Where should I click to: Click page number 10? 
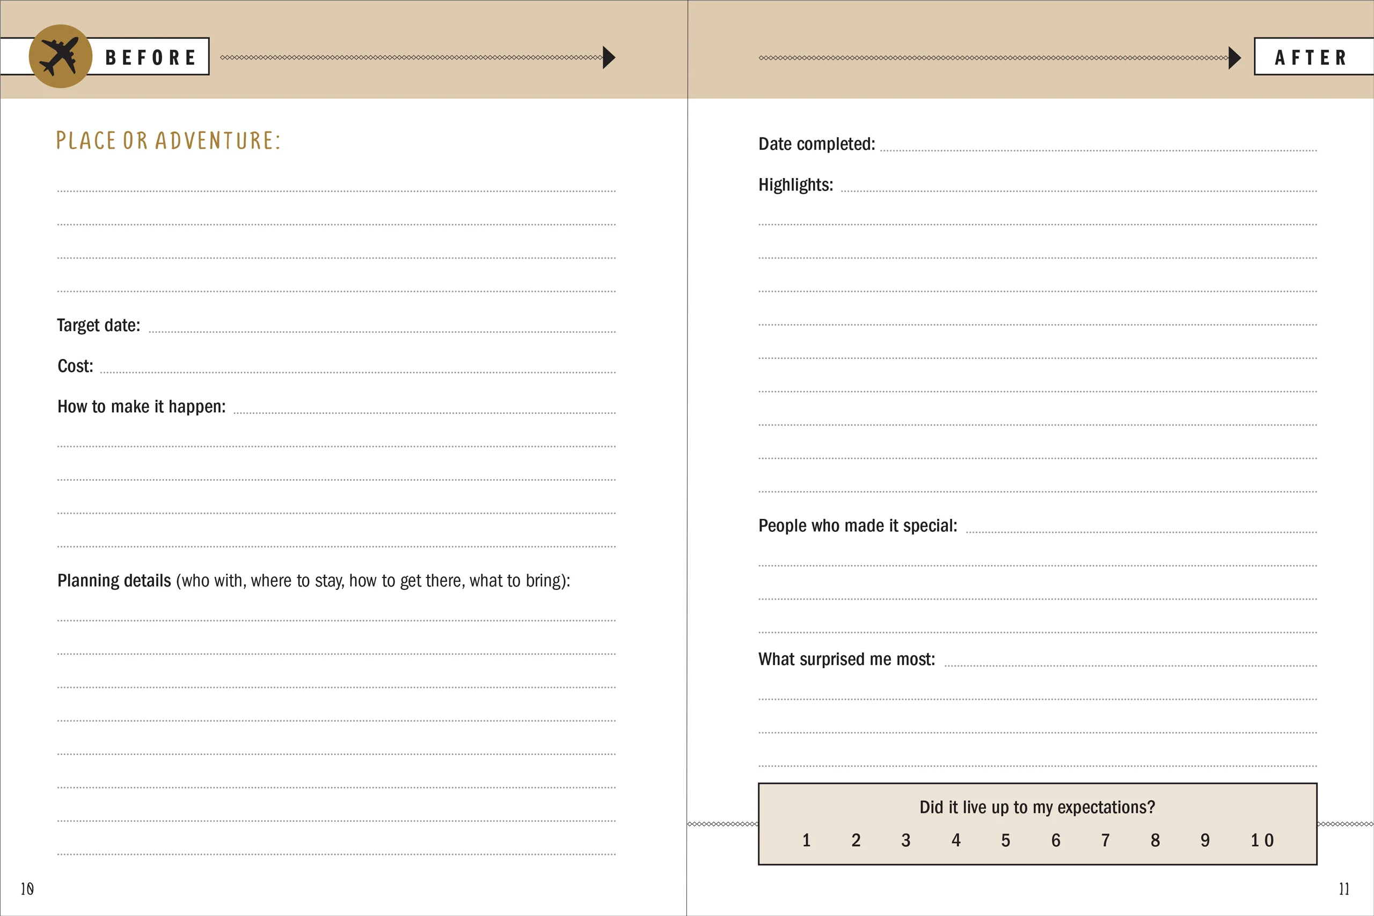[x=27, y=889]
